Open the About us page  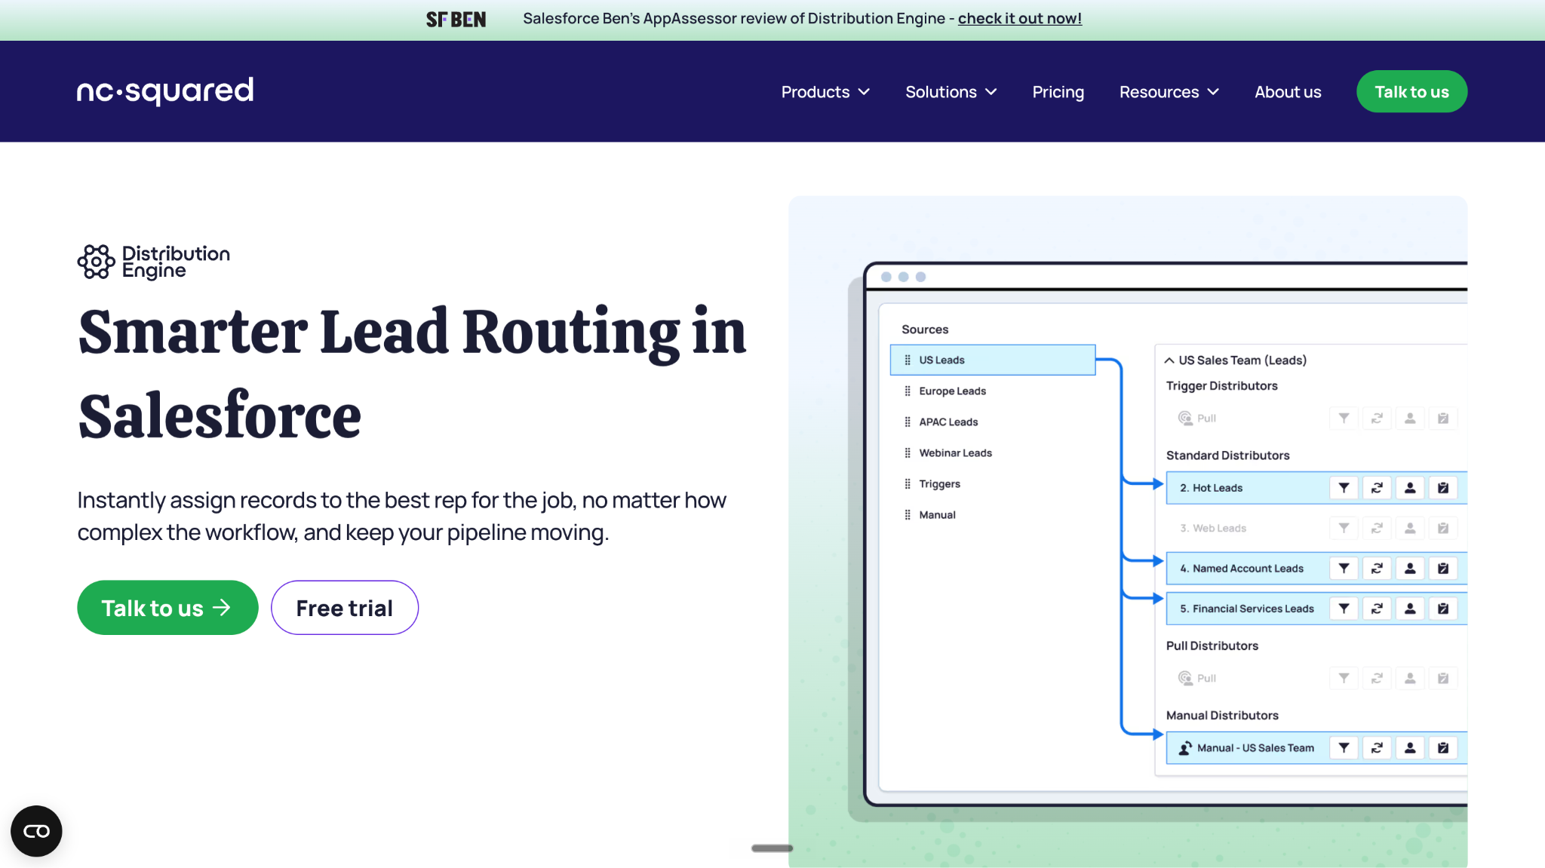(x=1288, y=92)
